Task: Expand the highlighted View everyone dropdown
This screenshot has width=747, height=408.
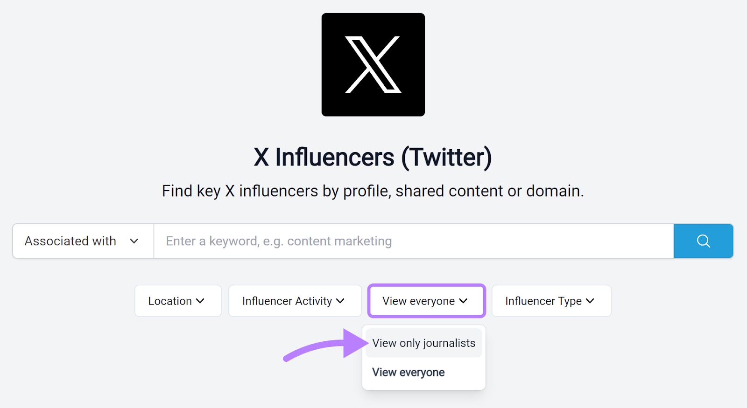Action: tap(426, 301)
